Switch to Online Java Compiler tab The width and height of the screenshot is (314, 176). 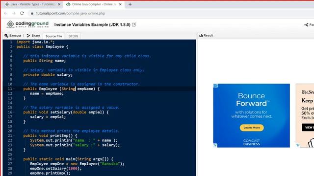tap(94, 4)
